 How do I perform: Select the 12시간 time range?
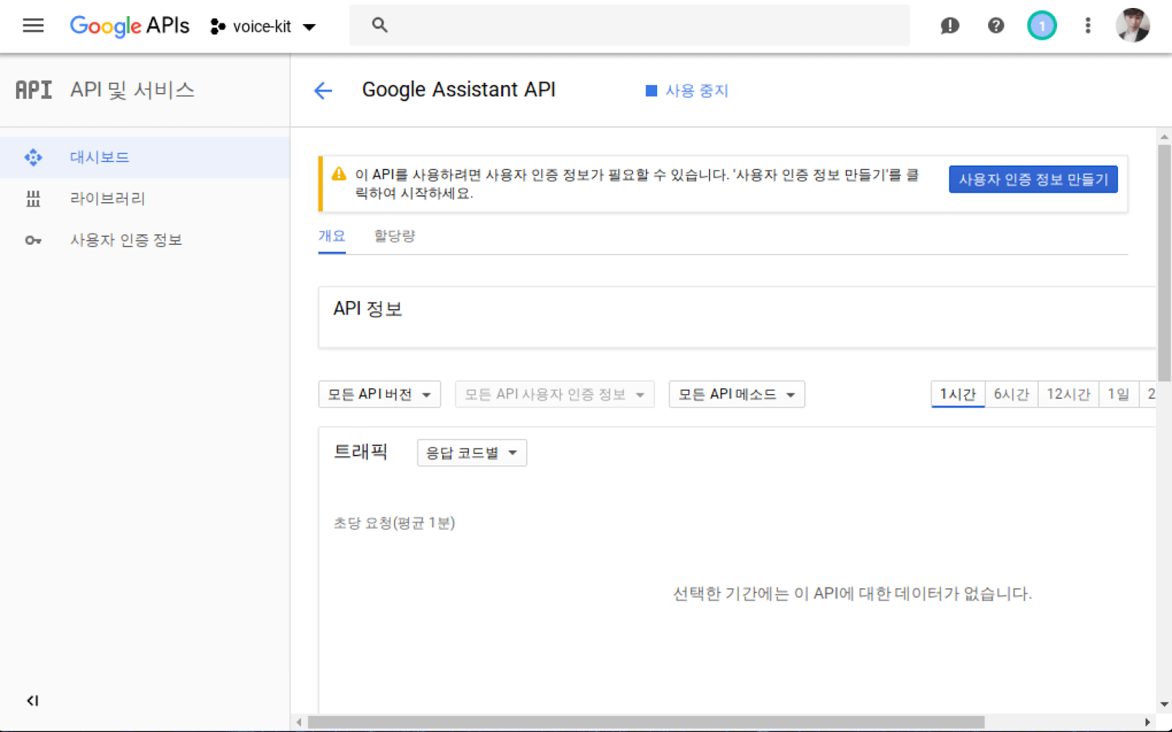(1069, 394)
